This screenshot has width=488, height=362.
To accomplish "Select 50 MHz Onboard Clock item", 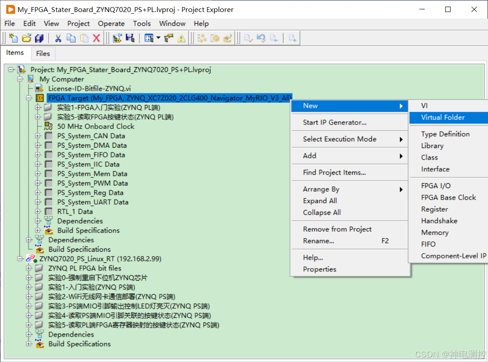I will 95,126.
